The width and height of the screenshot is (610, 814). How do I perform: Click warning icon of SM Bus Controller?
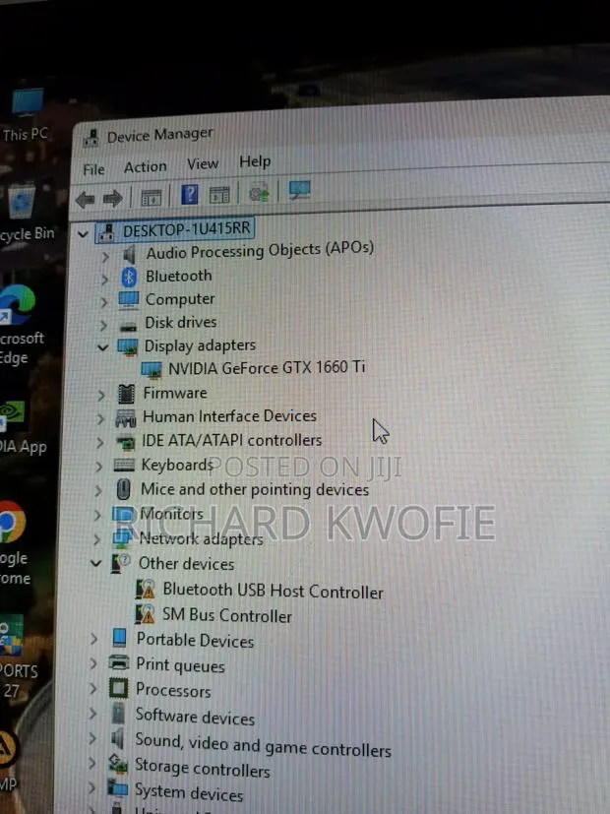[145, 614]
